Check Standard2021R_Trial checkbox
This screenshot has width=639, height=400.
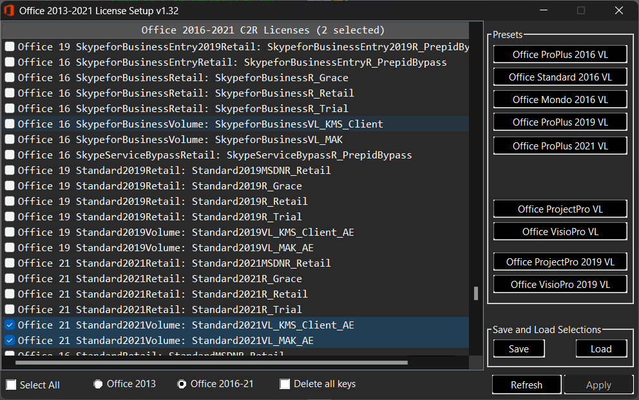click(x=10, y=310)
